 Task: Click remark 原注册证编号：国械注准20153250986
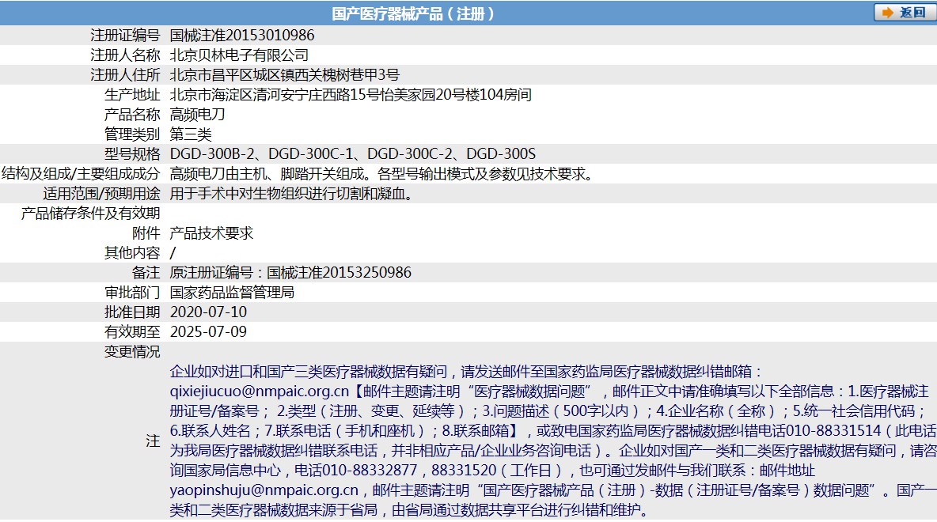[290, 272]
